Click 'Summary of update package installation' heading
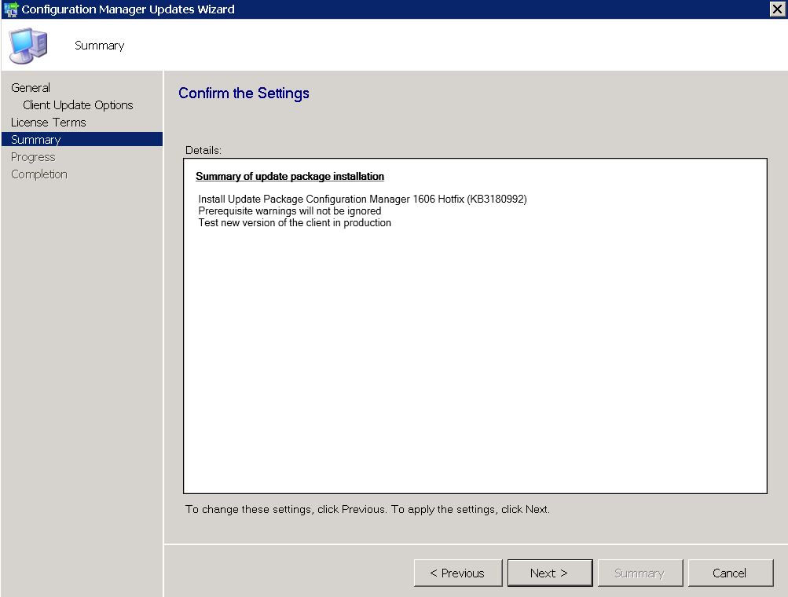This screenshot has height=597, width=788. (290, 177)
